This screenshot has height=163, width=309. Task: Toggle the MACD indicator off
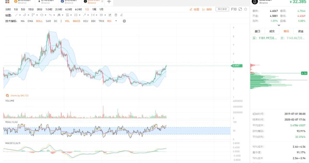pos(76,21)
